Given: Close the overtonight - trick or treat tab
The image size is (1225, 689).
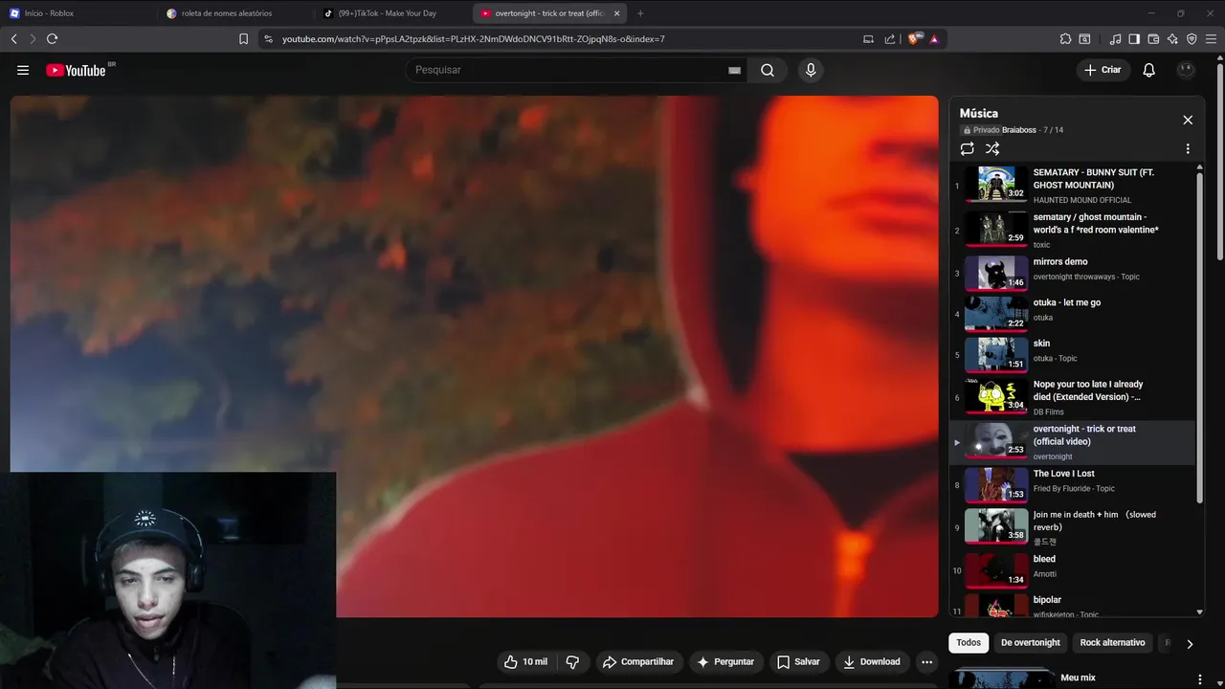Looking at the screenshot, I should [x=616, y=13].
